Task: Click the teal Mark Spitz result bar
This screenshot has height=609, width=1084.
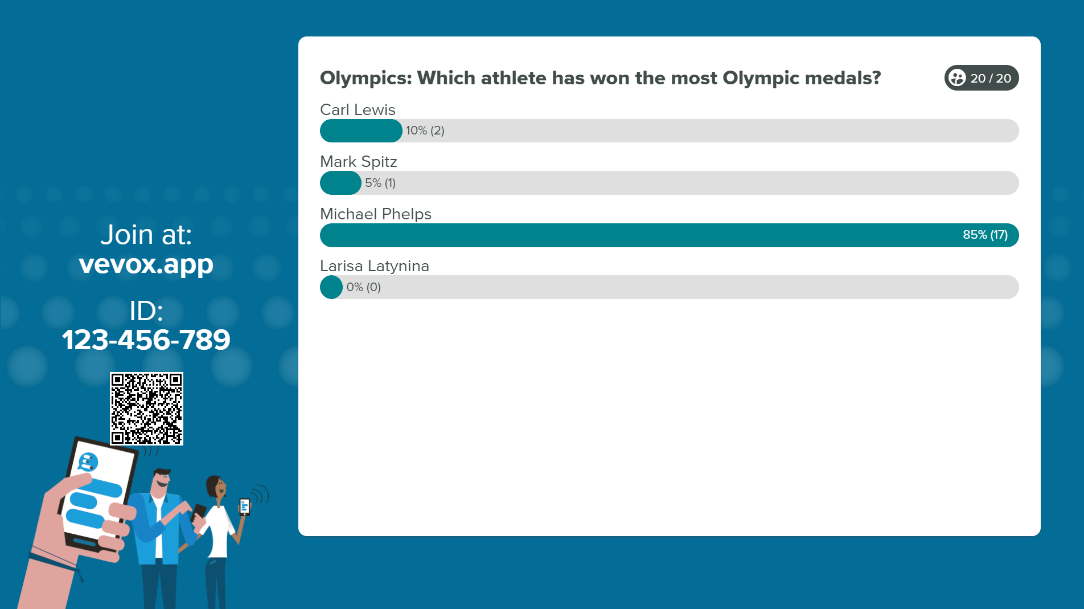Action: pos(340,183)
